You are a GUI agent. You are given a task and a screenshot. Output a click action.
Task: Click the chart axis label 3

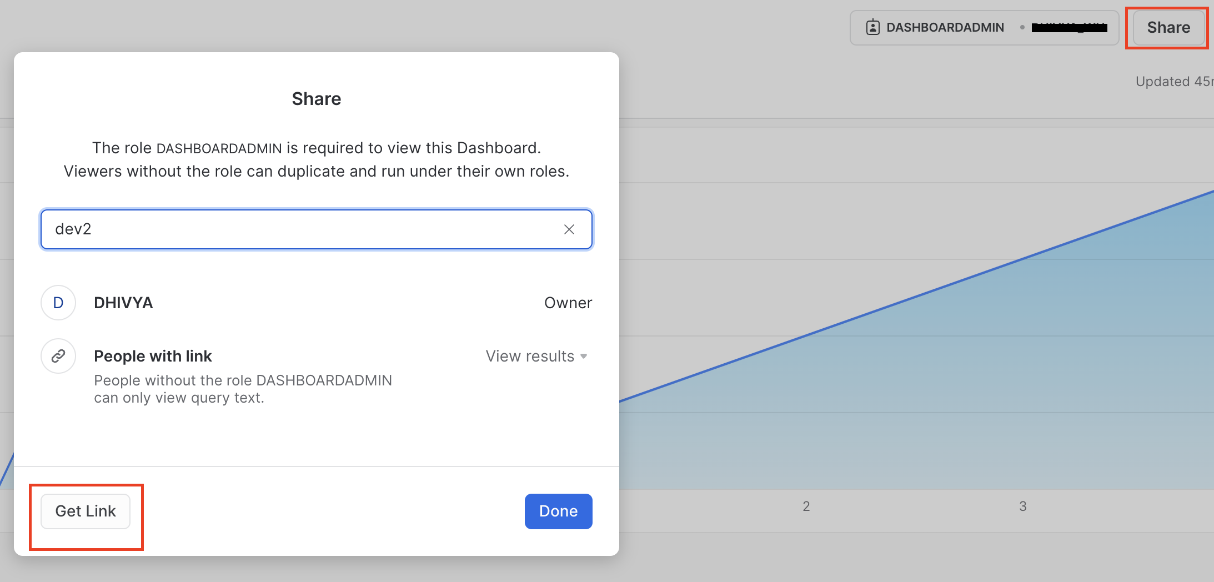tap(1023, 506)
